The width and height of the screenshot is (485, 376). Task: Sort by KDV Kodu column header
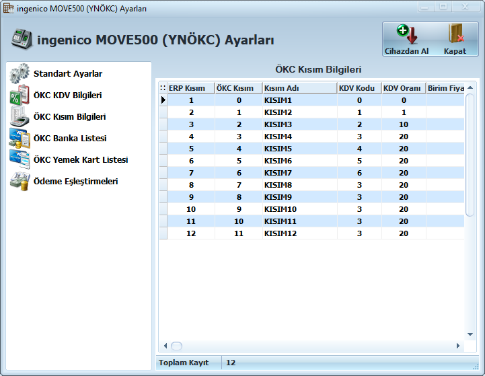coord(359,88)
